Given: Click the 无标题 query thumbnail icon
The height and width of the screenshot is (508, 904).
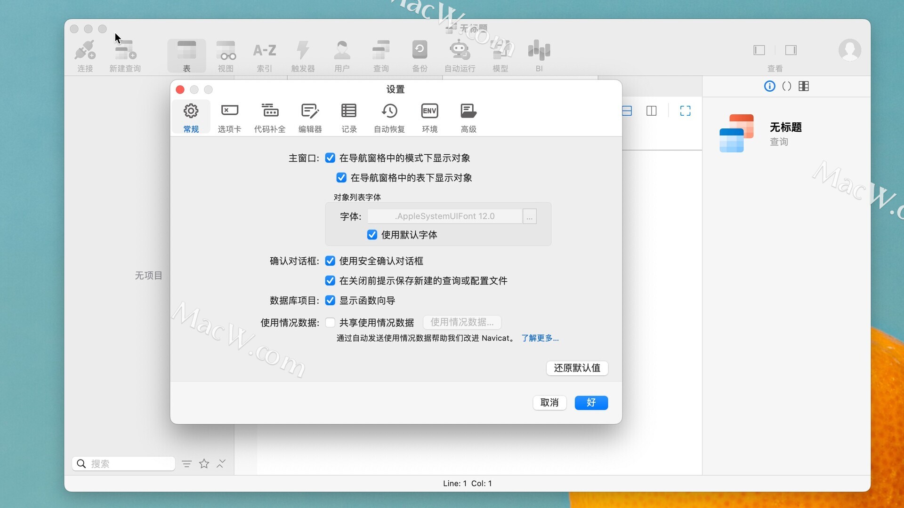Looking at the screenshot, I should pos(736,133).
